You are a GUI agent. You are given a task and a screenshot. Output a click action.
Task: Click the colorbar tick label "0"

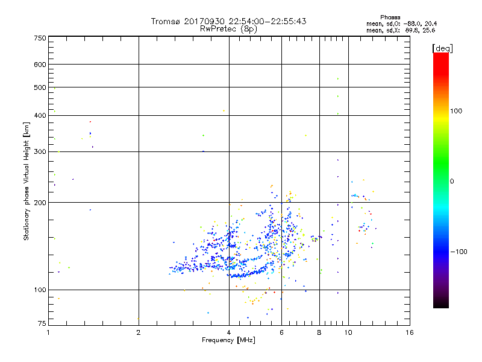452,181
